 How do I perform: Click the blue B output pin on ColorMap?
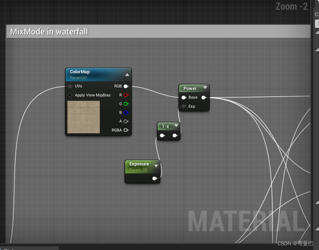(126, 112)
